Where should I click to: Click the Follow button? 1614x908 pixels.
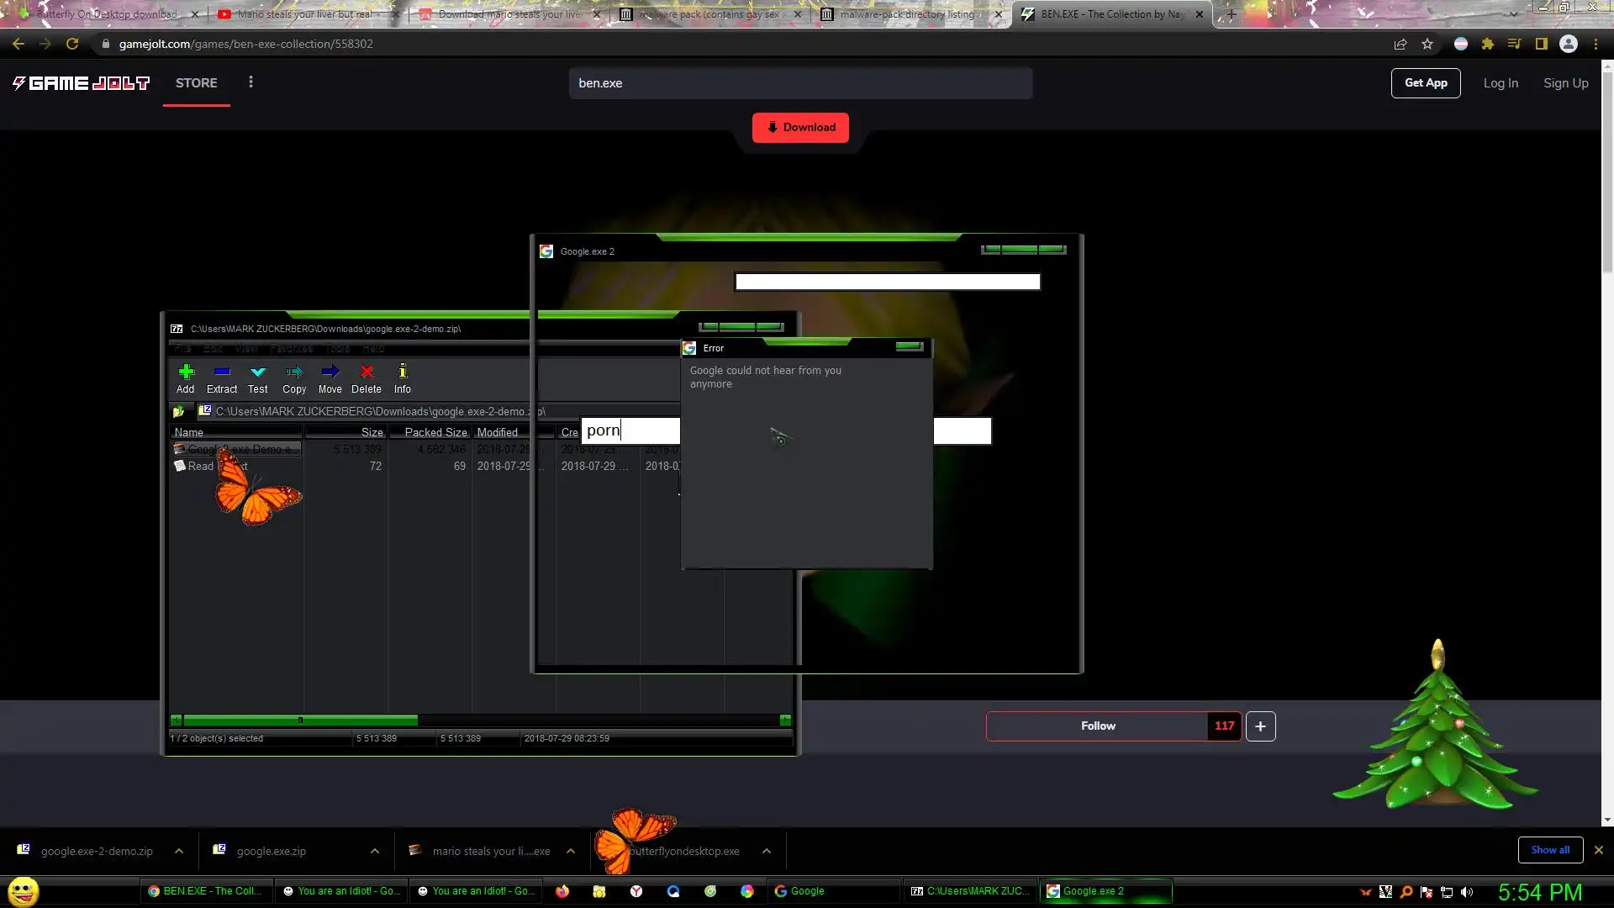1097,726
